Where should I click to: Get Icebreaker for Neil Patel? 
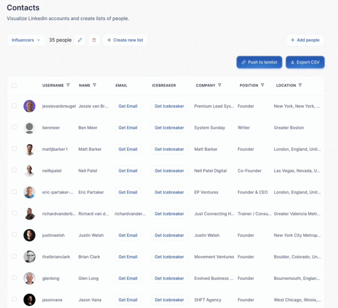(x=169, y=171)
